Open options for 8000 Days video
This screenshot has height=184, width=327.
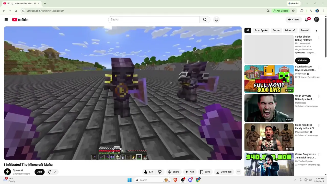point(319,67)
